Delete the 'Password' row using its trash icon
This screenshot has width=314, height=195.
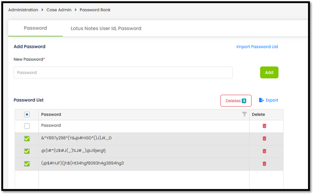pos(265,126)
